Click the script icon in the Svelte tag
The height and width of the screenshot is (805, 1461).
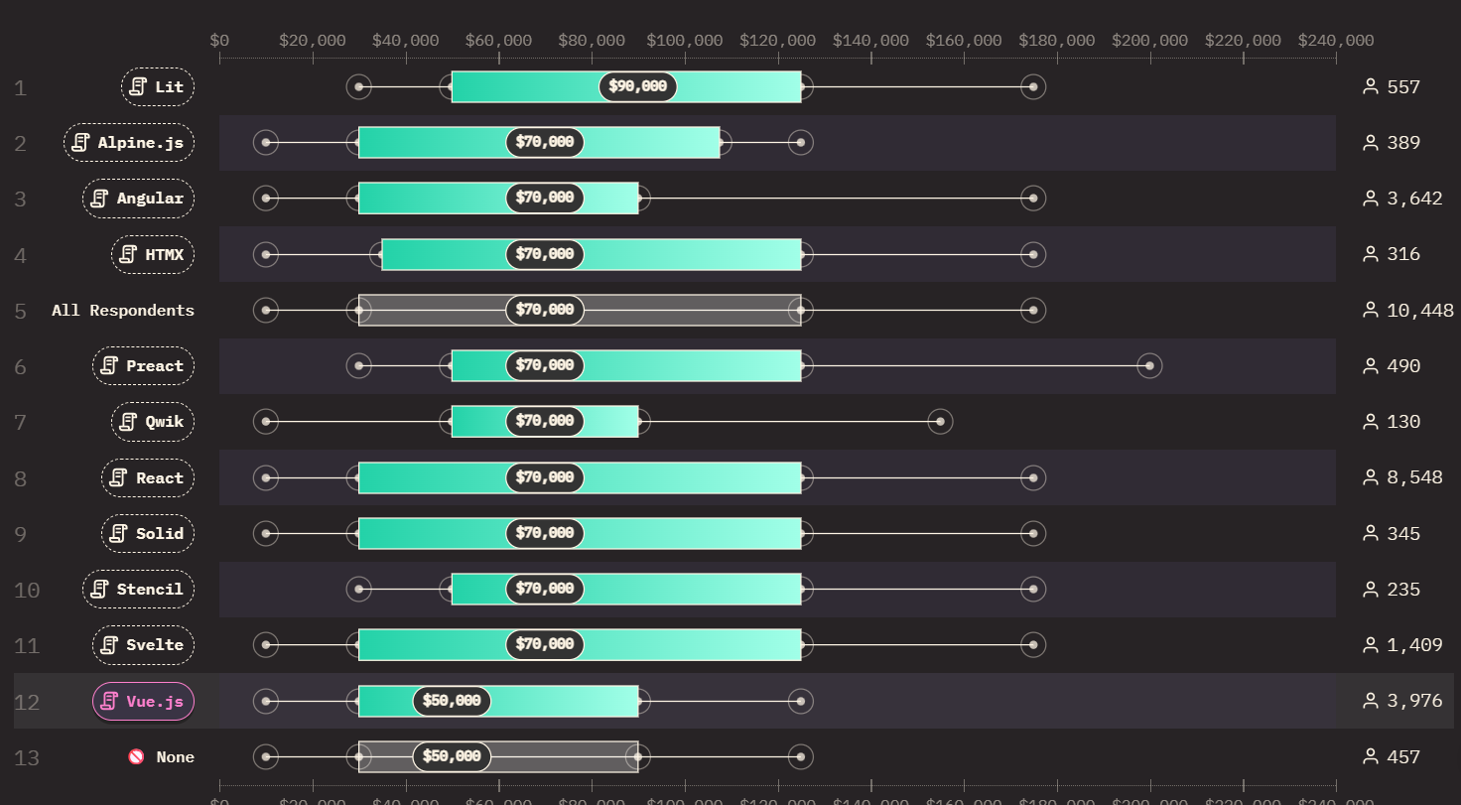tap(109, 645)
